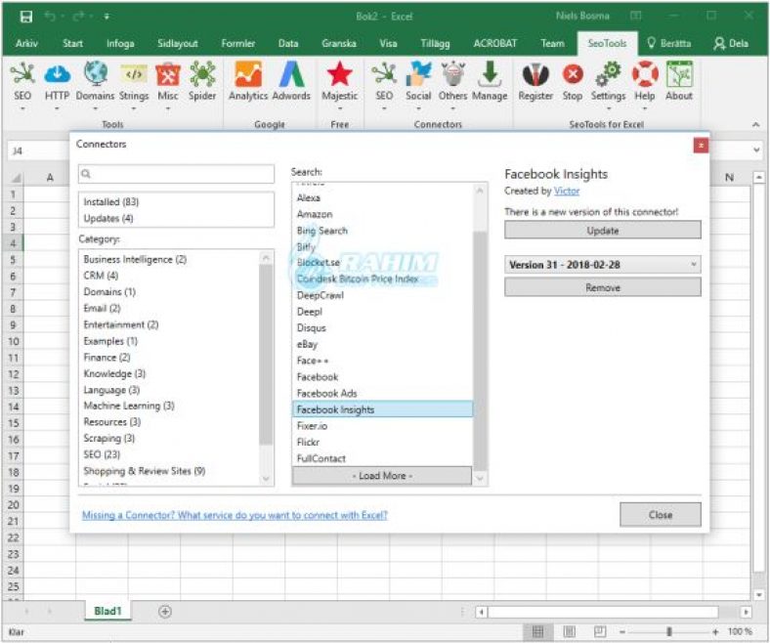Open Quick Access Toolbar customize arrow

(107, 17)
